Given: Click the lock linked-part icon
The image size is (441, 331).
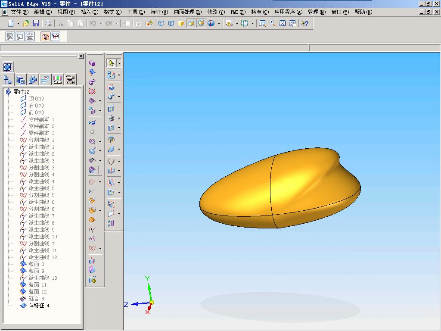Looking at the screenshot, I should (92, 279).
